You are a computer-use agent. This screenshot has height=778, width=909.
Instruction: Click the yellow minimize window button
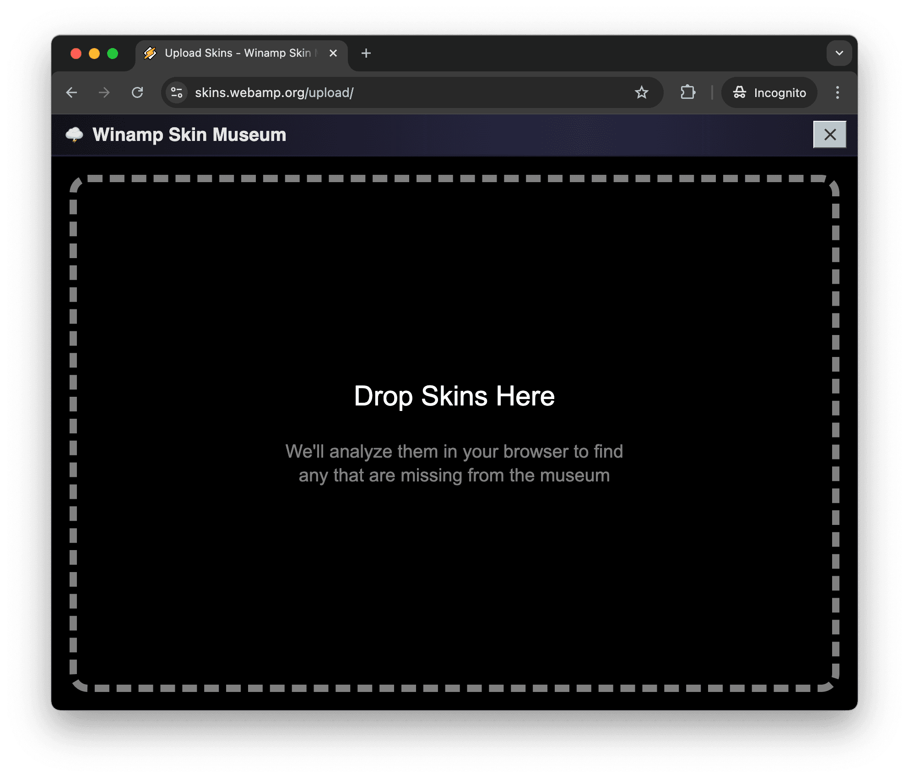click(x=94, y=54)
